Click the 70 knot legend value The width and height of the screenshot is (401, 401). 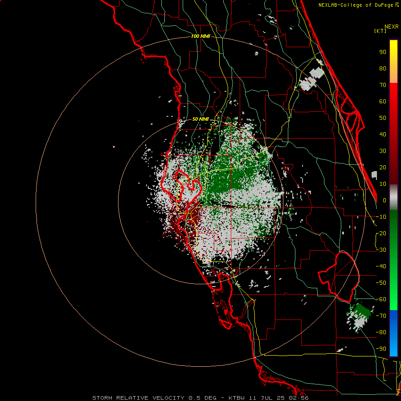(383, 85)
